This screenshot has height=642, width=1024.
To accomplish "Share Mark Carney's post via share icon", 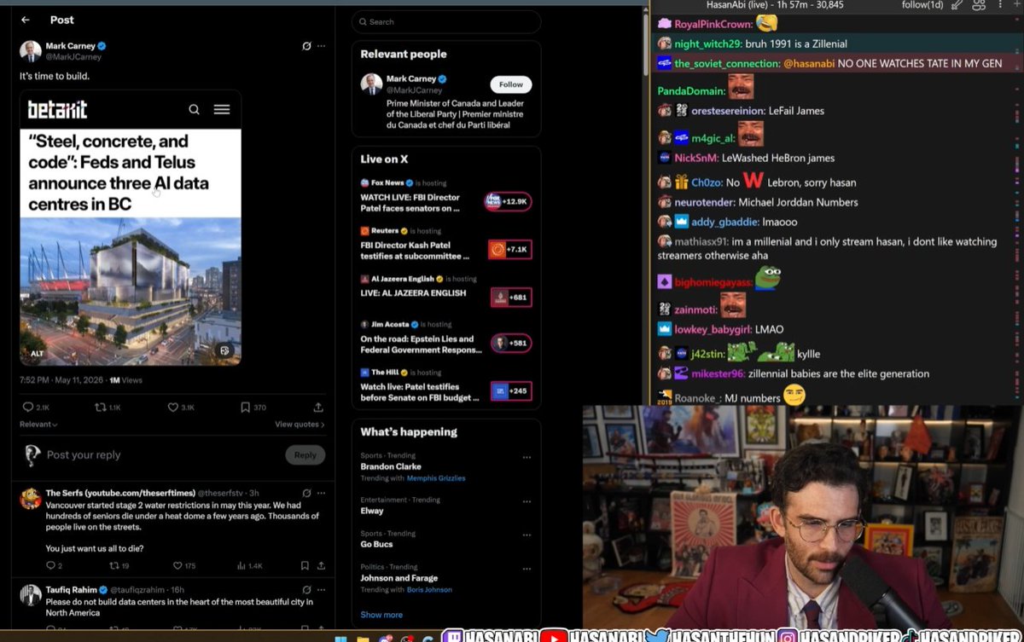I will point(318,408).
